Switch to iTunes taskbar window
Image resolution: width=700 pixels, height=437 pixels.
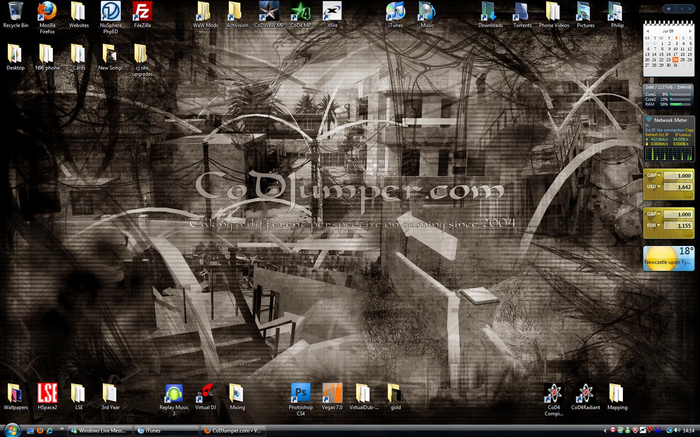(167, 431)
